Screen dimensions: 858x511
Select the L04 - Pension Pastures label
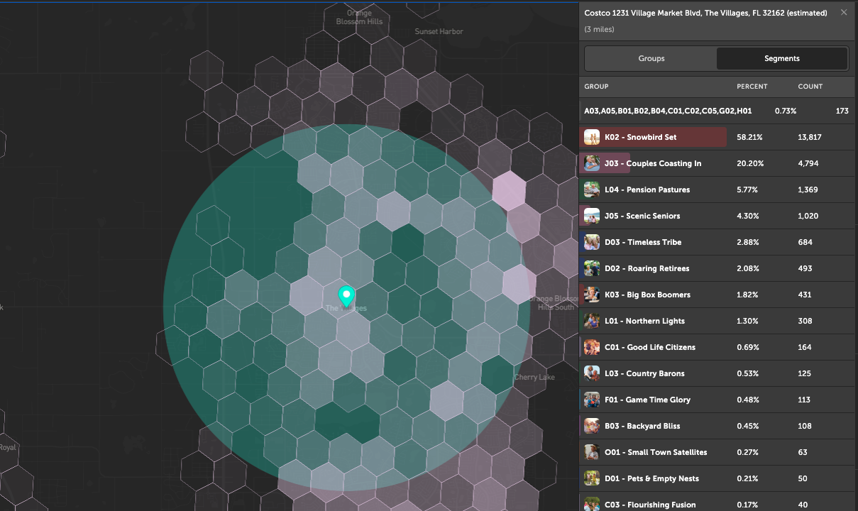pyautogui.click(x=647, y=189)
